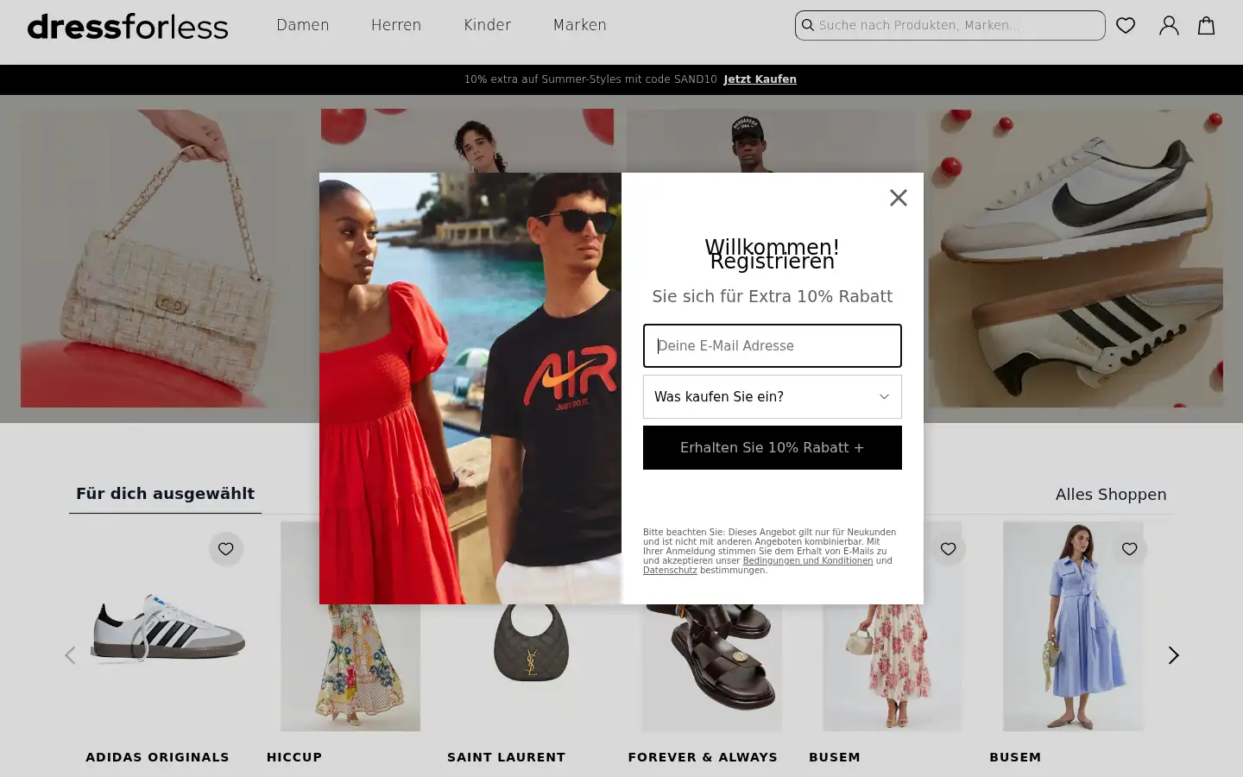Show previous products with left arrow

point(70,655)
